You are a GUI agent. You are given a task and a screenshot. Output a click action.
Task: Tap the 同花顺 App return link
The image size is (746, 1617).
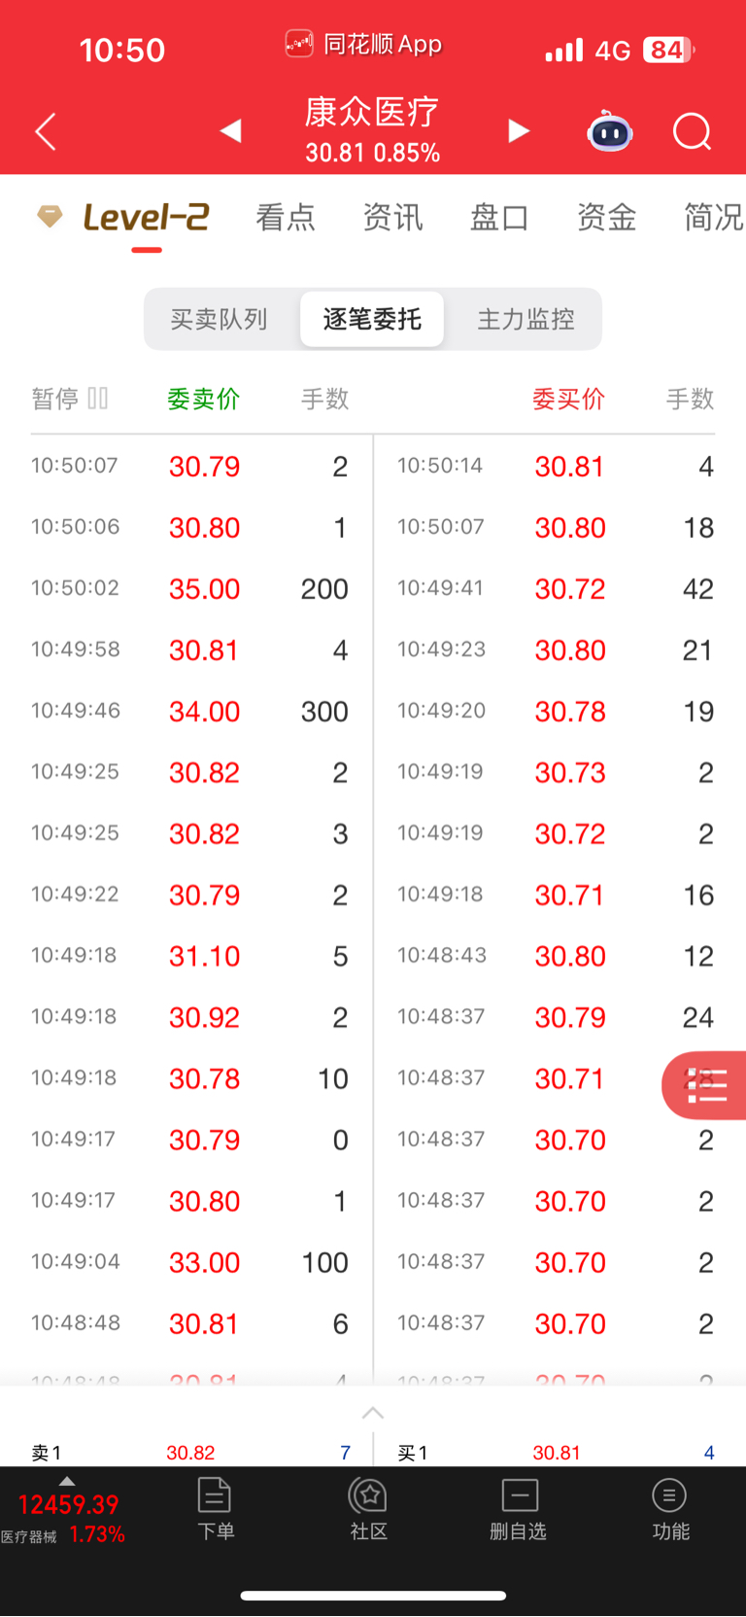(364, 45)
